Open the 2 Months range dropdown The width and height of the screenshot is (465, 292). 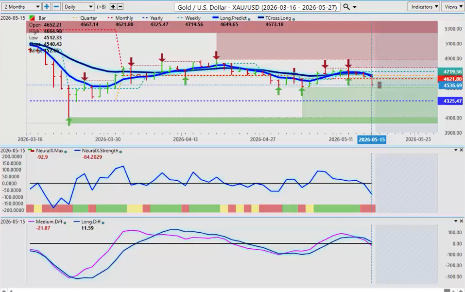(x=21, y=6)
